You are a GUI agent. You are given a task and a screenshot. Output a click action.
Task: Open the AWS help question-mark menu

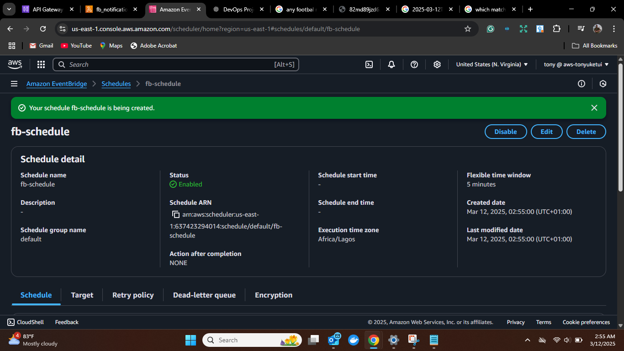(414, 64)
